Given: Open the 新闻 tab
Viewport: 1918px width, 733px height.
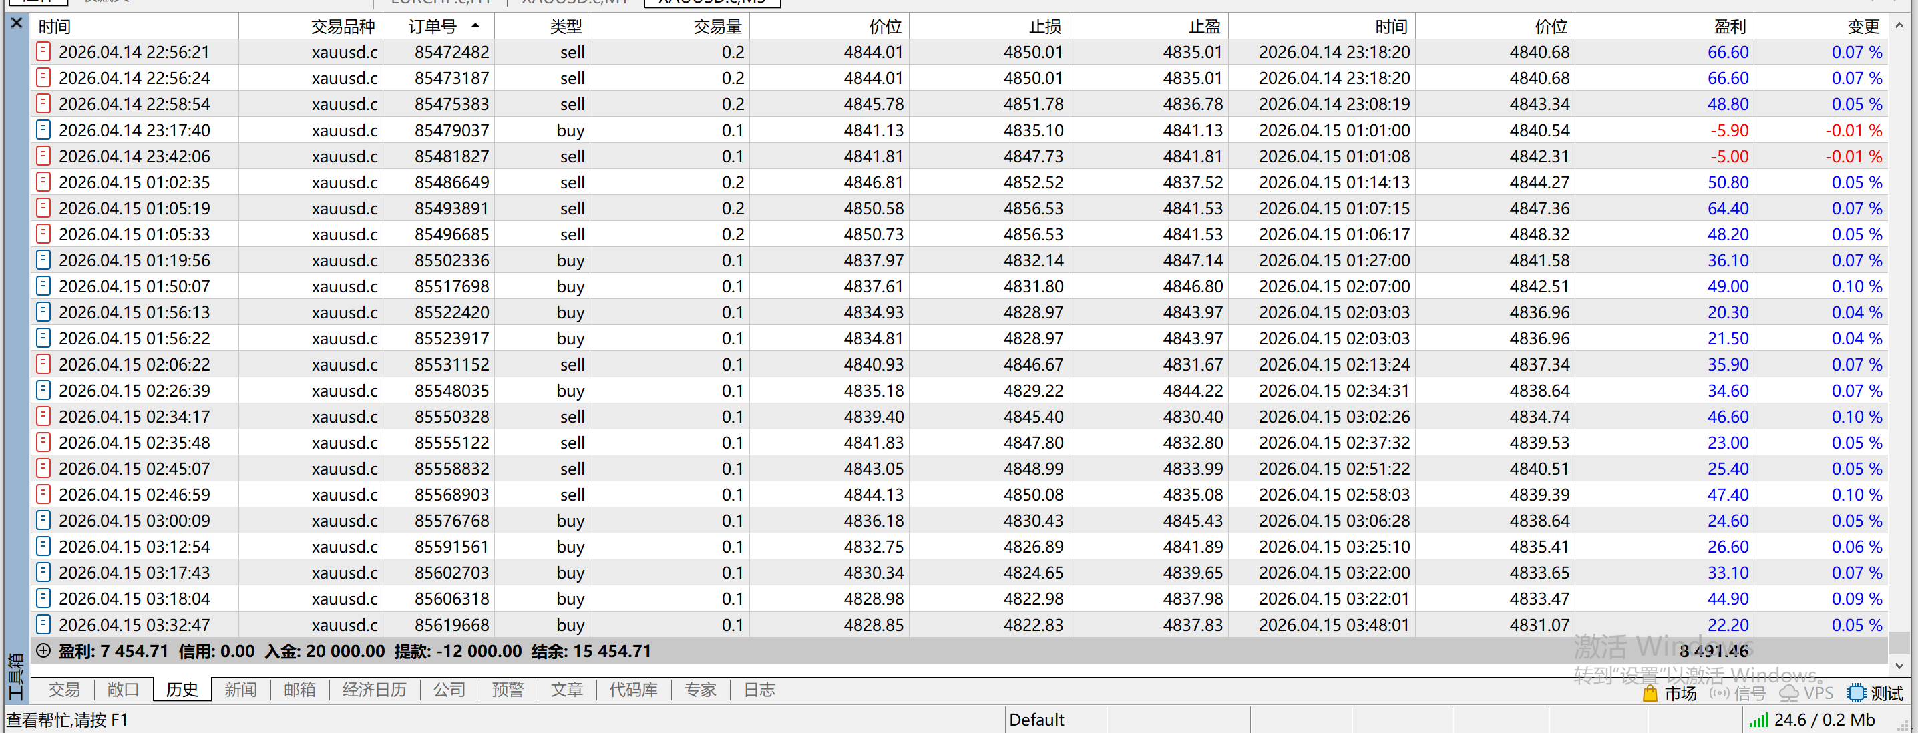Looking at the screenshot, I should click(241, 690).
